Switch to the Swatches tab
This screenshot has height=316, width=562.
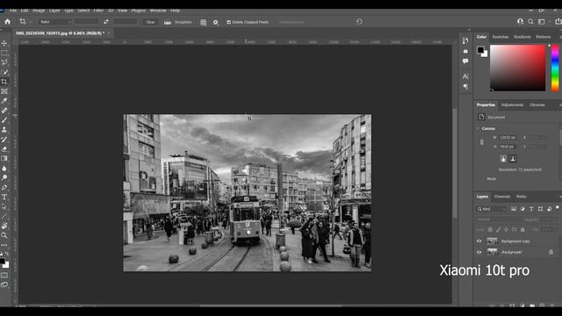pyautogui.click(x=501, y=37)
